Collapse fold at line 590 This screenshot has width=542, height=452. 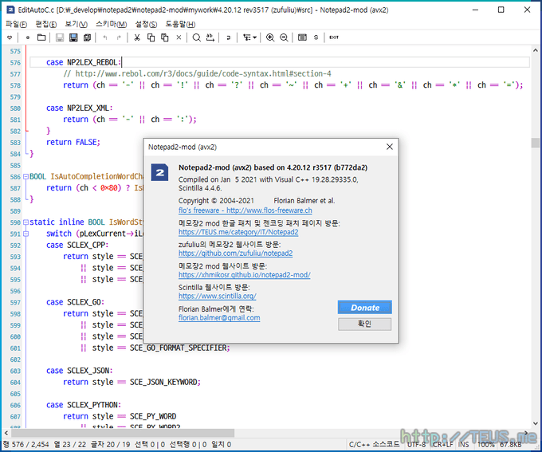pos(26,222)
